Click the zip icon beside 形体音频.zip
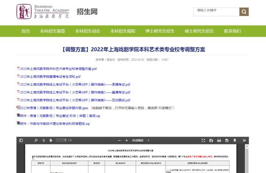The height and width of the screenshot is (173, 266). (18, 115)
